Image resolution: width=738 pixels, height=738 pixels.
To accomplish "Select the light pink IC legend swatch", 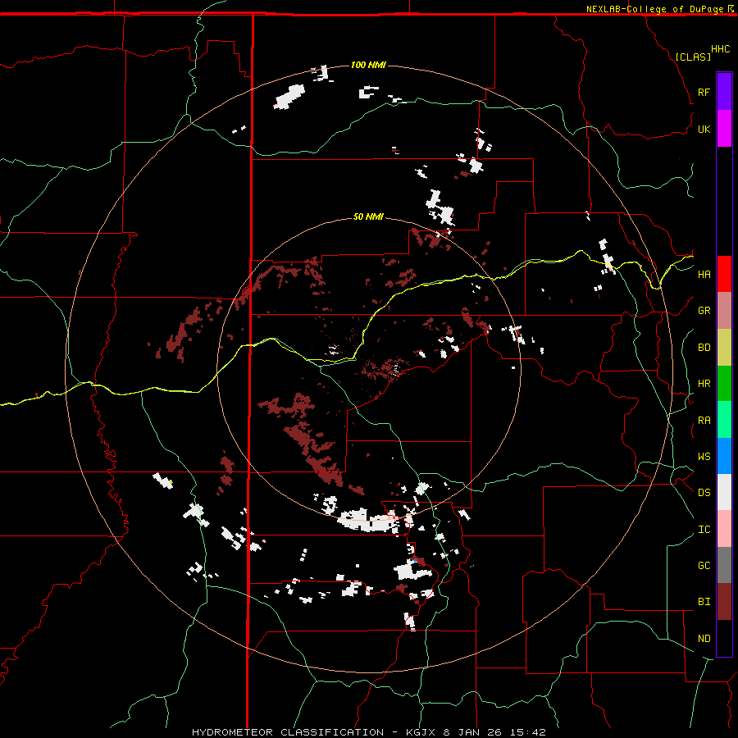I will [x=724, y=529].
